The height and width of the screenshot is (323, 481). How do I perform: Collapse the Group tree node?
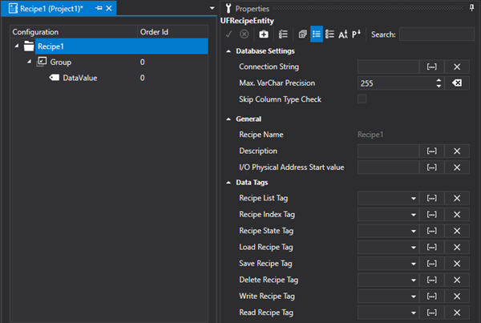tap(29, 62)
